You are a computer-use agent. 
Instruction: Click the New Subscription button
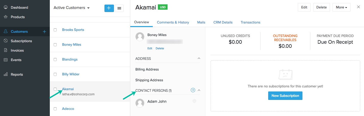click(x=285, y=96)
